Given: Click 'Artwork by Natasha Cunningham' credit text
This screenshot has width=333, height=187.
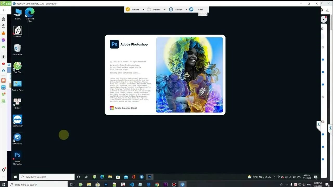Looking at the screenshot, I should pos(125,65).
